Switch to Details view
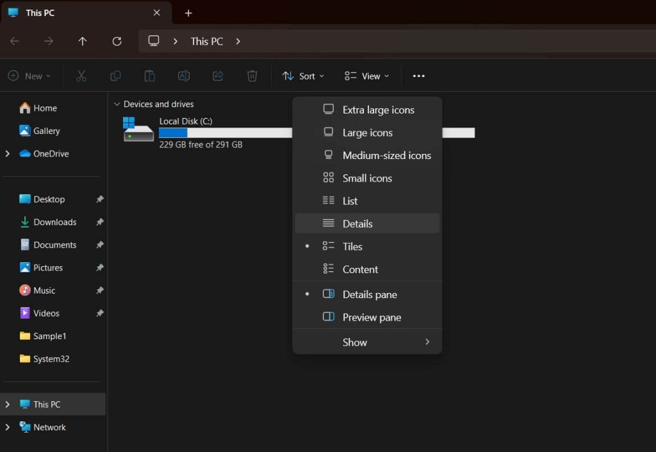 coord(367,224)
